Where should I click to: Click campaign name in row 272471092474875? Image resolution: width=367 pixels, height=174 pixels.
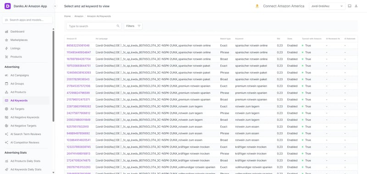tap(153, 161)
